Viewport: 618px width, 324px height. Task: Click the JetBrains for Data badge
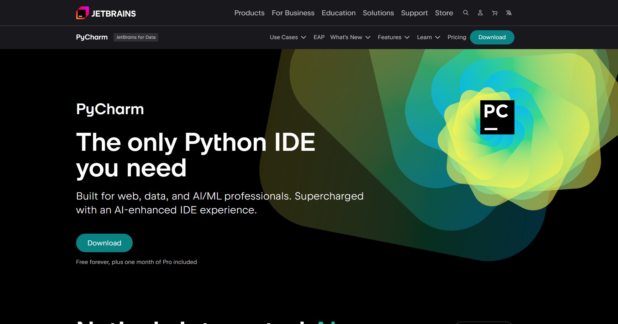pyautogui.click(x=136, y=37)
